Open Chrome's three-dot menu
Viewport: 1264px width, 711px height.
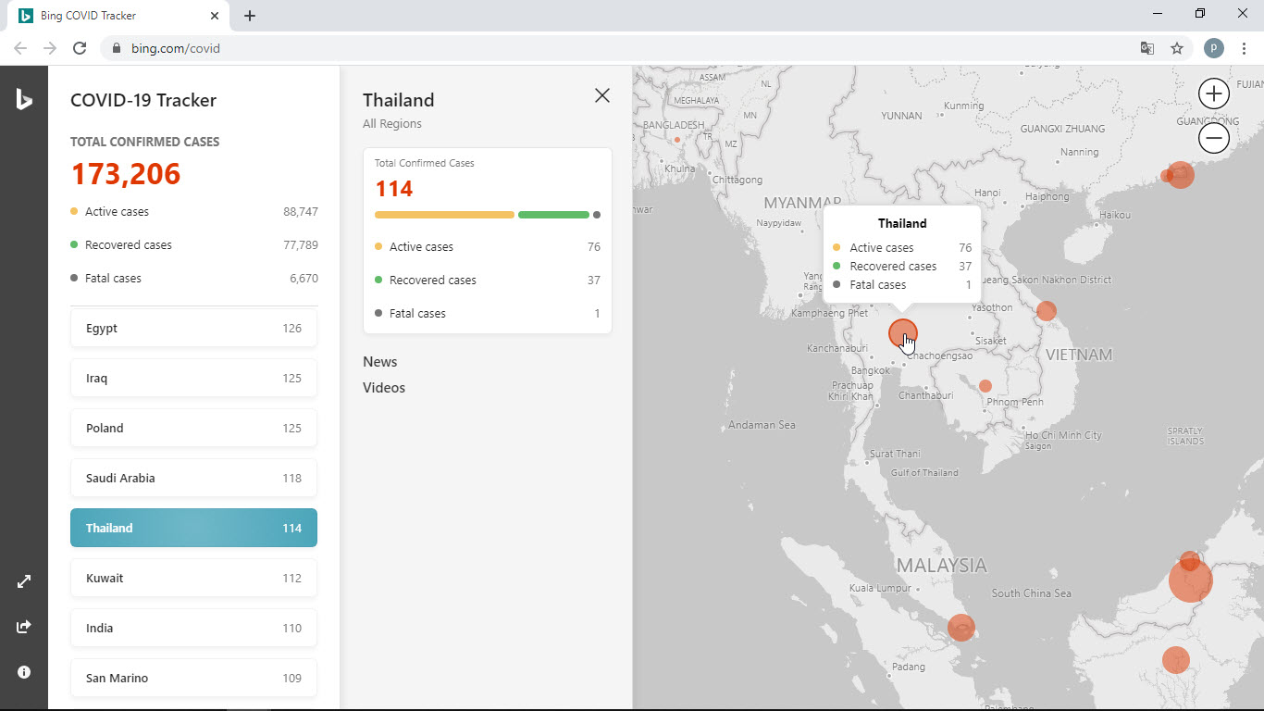[1245, 48]
